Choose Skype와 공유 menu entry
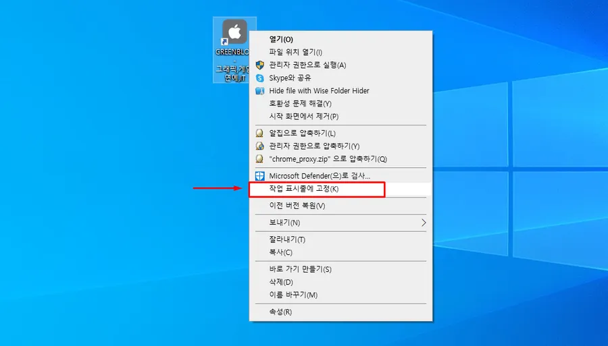 click(340, 78)
